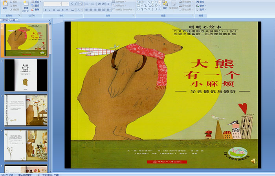Image resolution: width=275 pixels, height=176 pixels.
Task: Select the Text Box shape in gallery
Action: [139, 2]
